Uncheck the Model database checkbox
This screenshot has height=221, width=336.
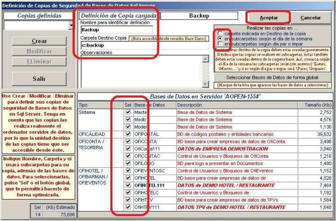[x=128, y=127]
